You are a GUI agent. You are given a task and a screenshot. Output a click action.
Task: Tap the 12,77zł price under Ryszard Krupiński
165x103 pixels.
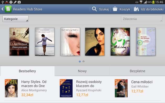point(82,95)
